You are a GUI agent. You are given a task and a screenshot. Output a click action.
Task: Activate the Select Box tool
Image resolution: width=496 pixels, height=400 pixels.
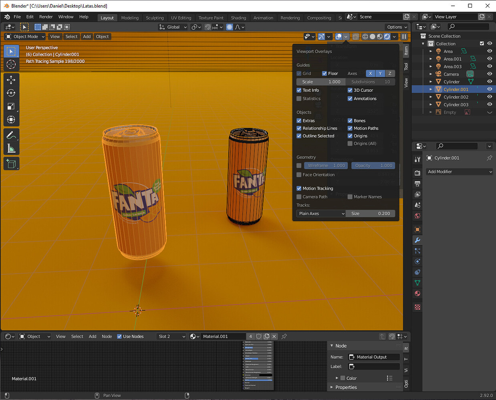11,51
